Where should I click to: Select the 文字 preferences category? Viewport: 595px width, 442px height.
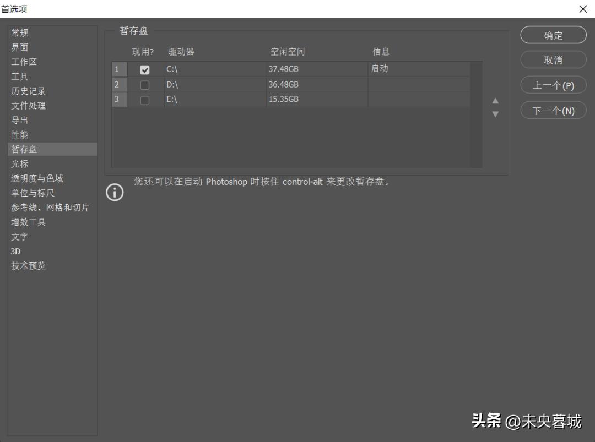19,237
